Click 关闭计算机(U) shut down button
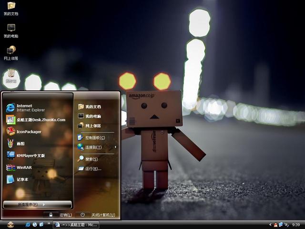305x229 pixels. (x=103, y=215)
